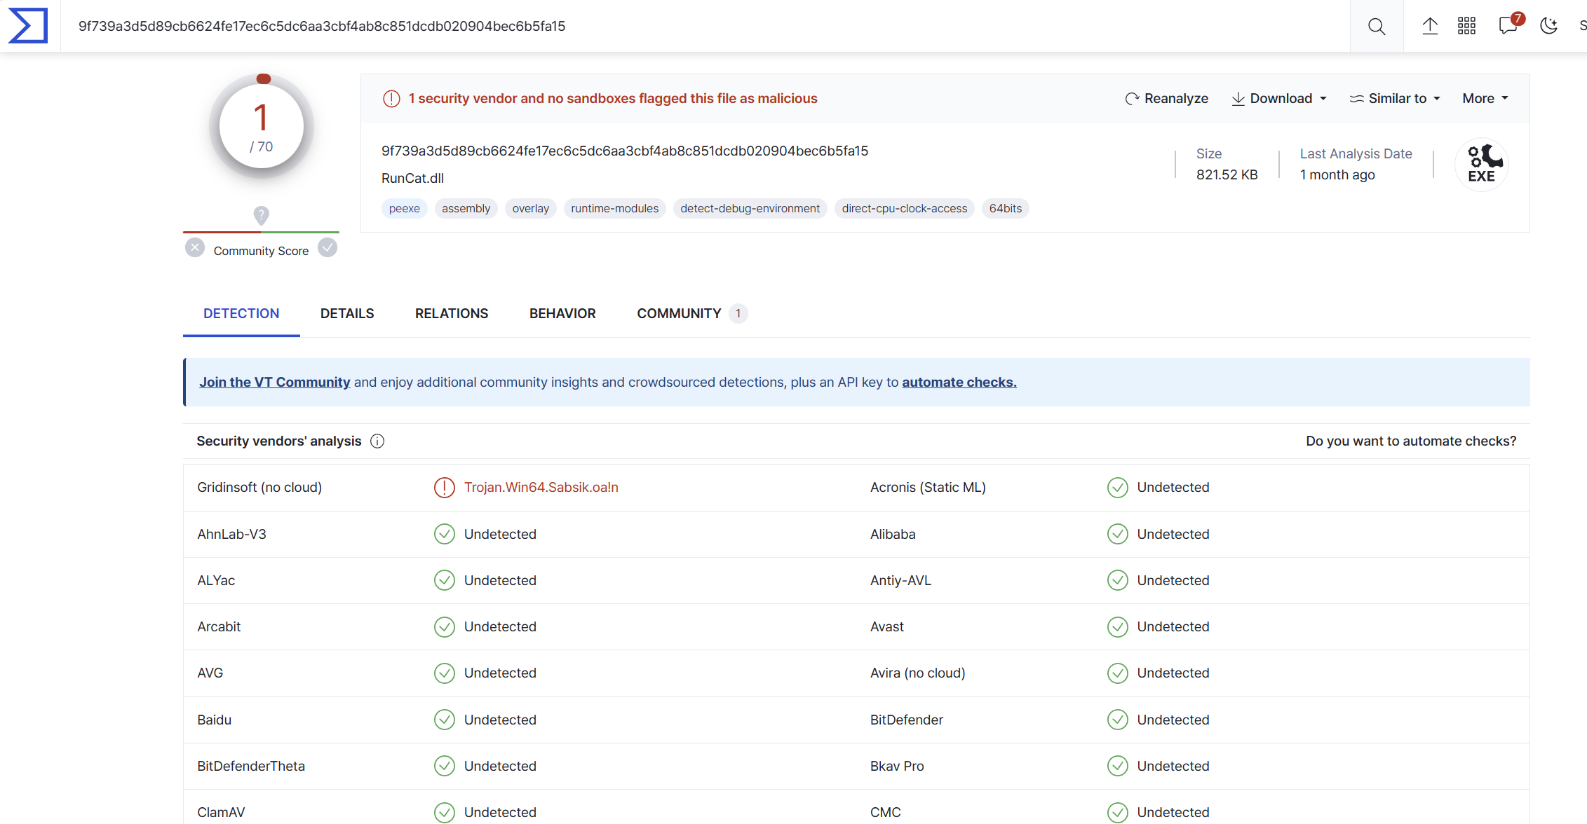Click the BitDefender undetected check icon

tap(1117, 720)
